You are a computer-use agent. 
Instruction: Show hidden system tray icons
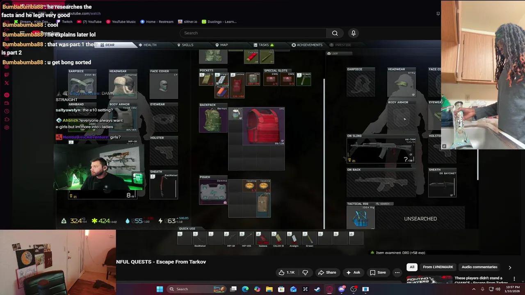point(474,289)
